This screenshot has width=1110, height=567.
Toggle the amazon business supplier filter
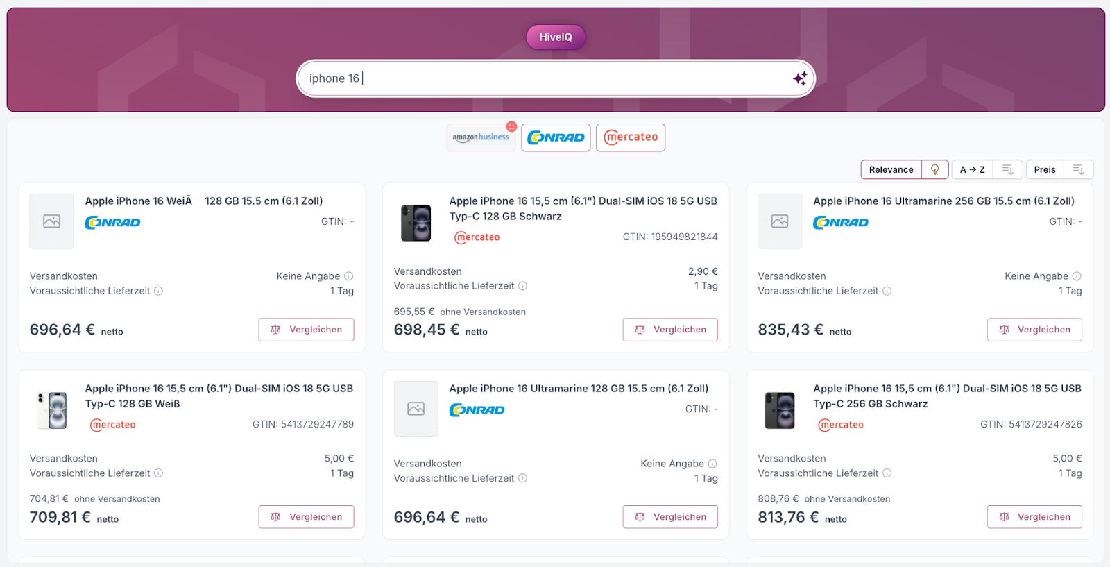pos(481,137)
